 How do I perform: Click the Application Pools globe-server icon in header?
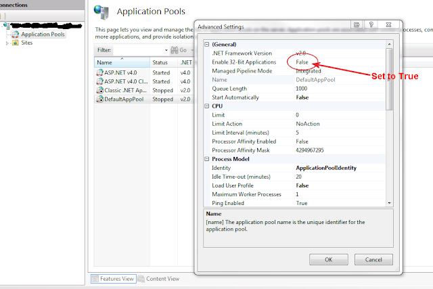pos(101,12)
